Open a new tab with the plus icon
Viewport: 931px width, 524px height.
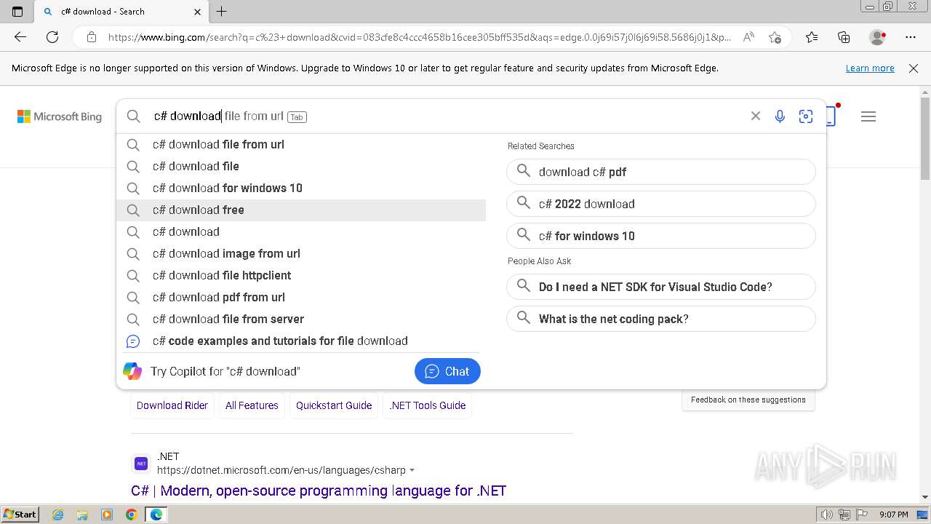[x=222, y=12]
